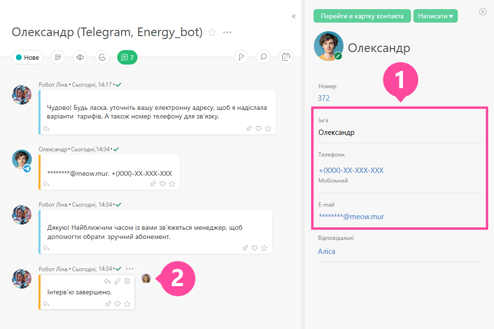Image resolution: width=494 pixels, height=329 pixels.
Task: Switch to the description lines tab
Action: 58,57
